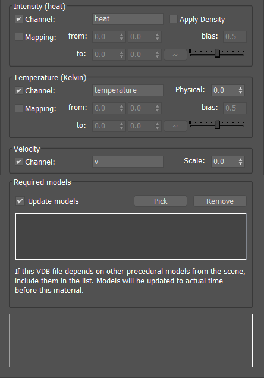264x378 pixels.
Task: Click the Temperature curve (~) button
Action: tap(175, 126)
